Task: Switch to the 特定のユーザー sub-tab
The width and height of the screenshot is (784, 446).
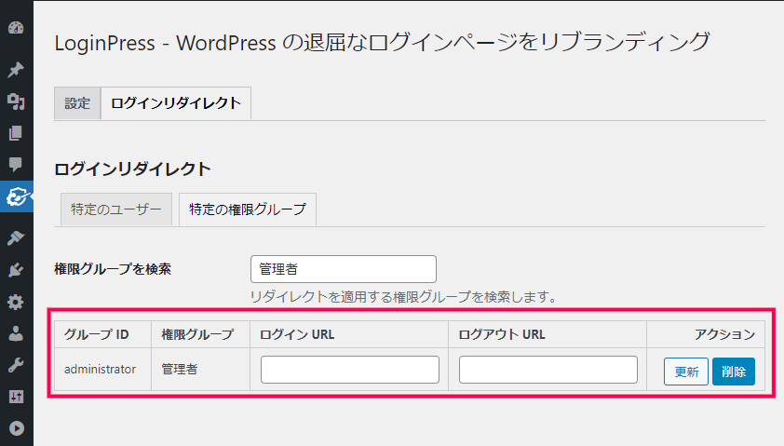Action: (116, 209)
